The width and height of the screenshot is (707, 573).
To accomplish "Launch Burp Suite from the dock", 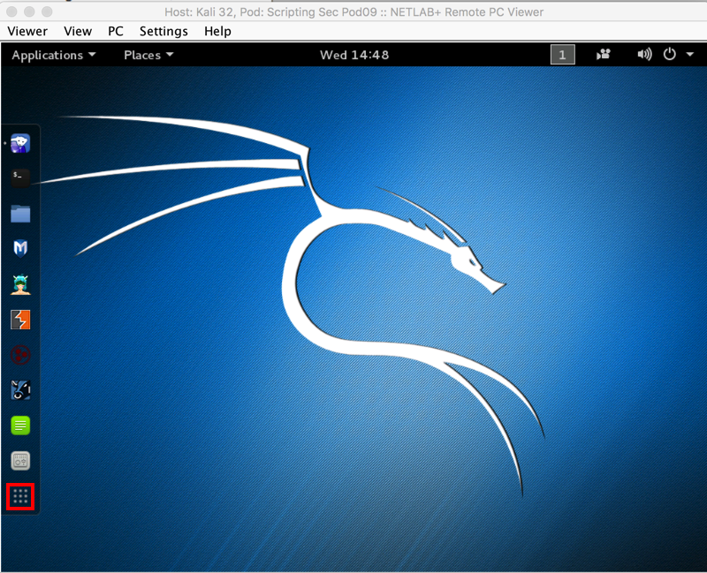I will pos(20,320).
